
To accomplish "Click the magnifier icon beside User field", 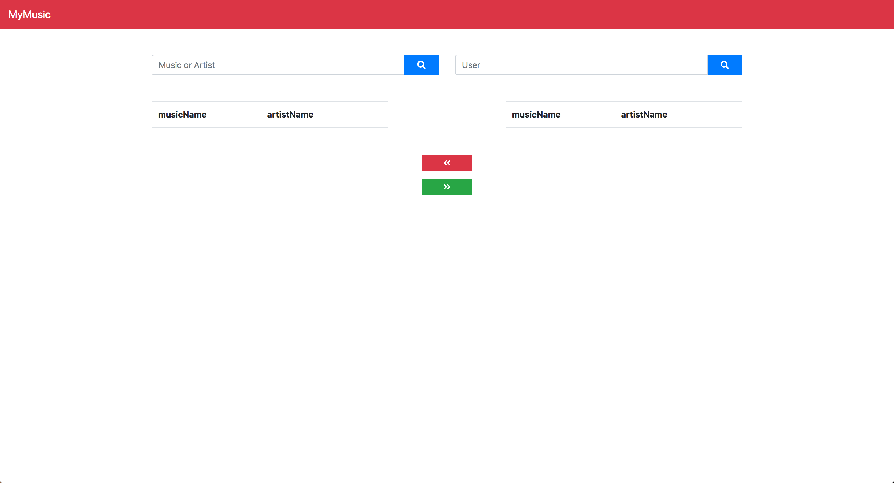I will point(724,65).
